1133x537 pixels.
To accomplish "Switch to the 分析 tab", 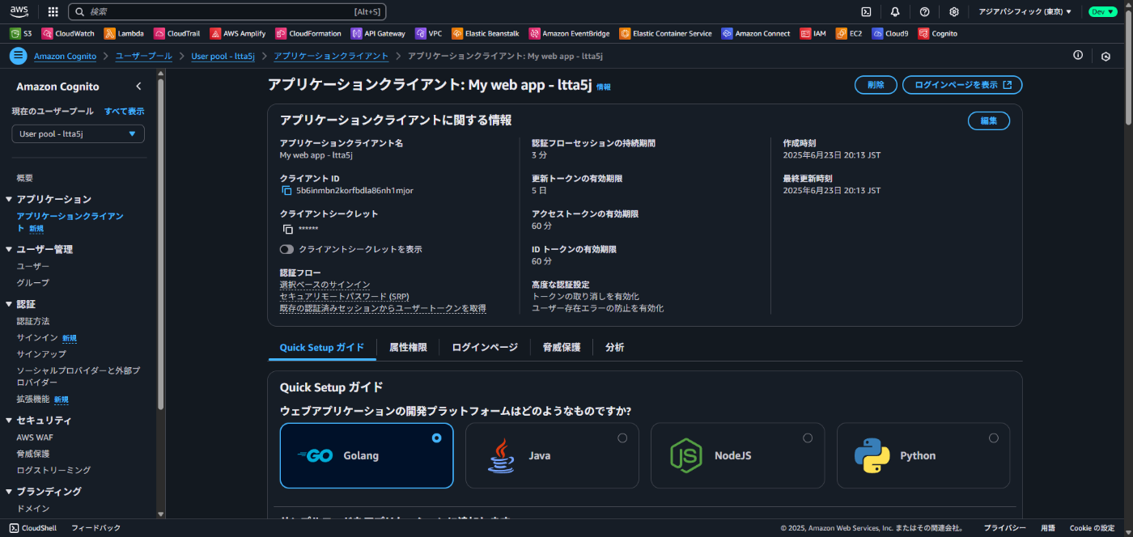I will pos(615,347).
